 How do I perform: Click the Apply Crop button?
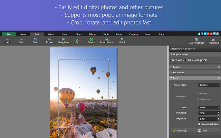[182, 131]
